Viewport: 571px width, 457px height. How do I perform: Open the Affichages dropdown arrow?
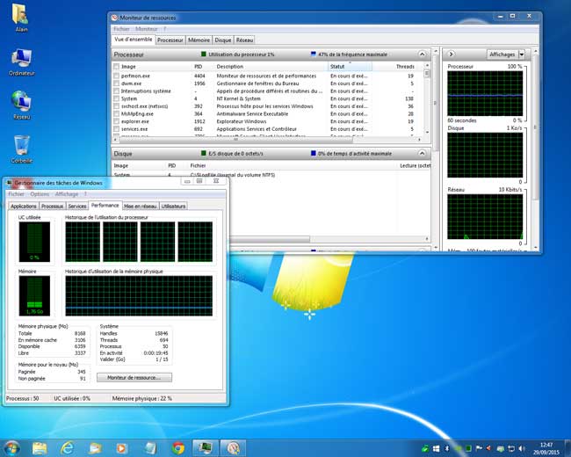click(522, 54)
